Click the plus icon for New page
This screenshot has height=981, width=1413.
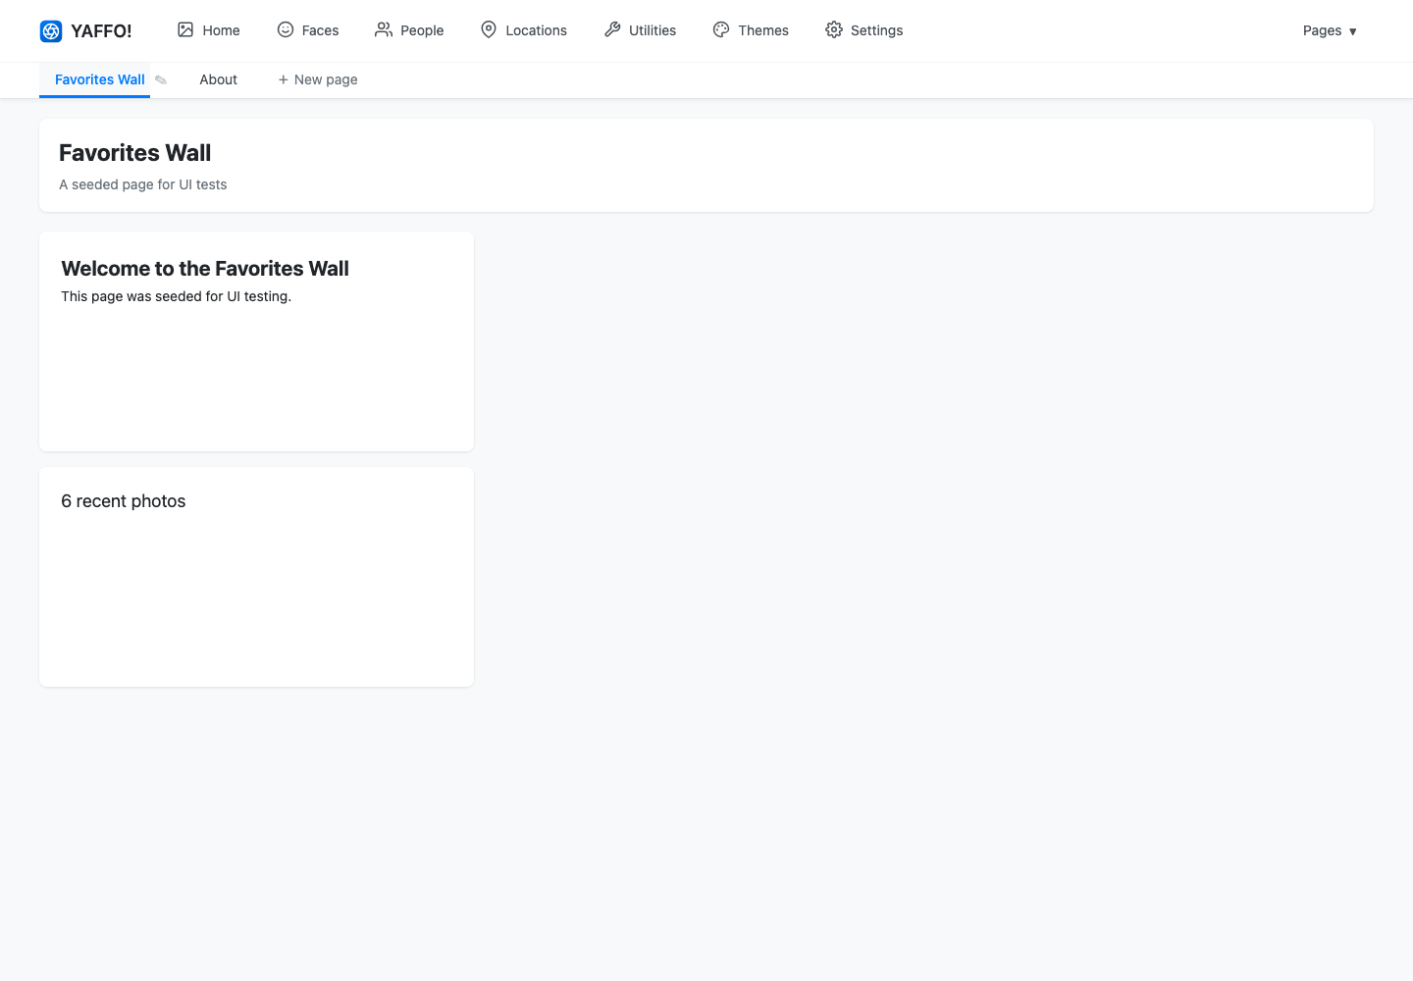tap(283, 79)
